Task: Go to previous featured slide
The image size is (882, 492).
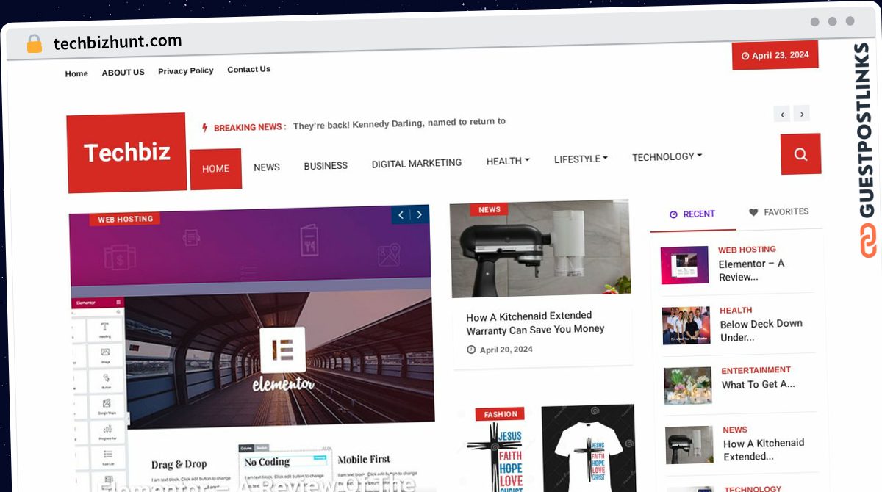Action: pyautogui.click(x=401, y=215)
